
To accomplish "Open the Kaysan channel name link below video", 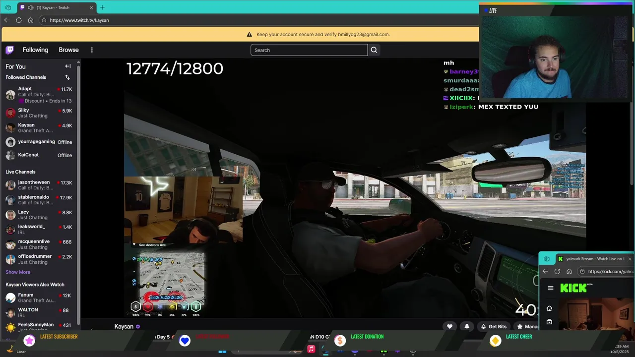I will coord(124,327).
